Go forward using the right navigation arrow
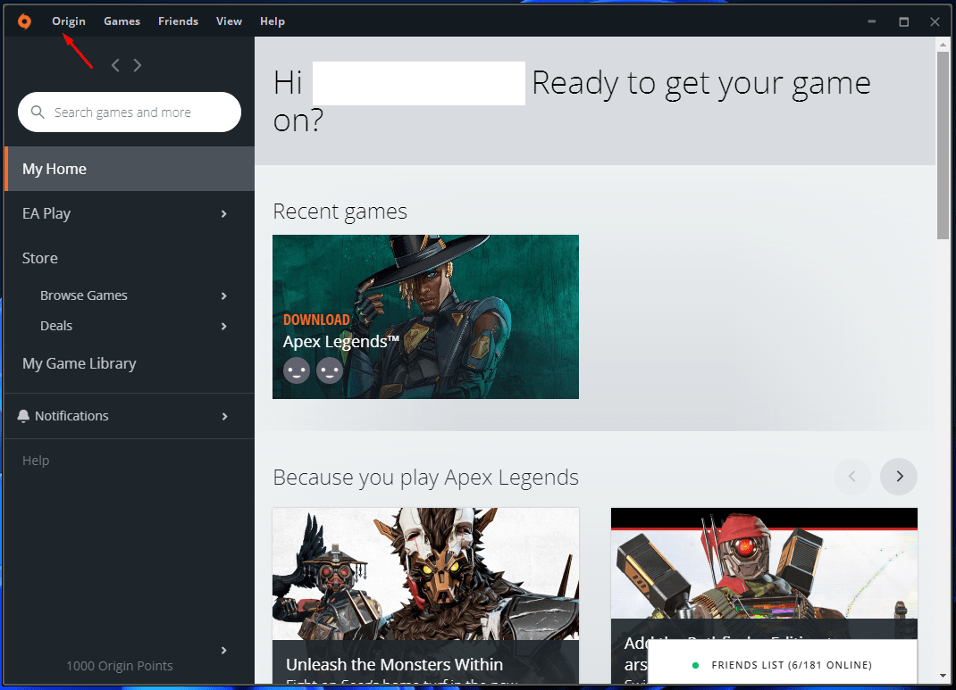 138,65
